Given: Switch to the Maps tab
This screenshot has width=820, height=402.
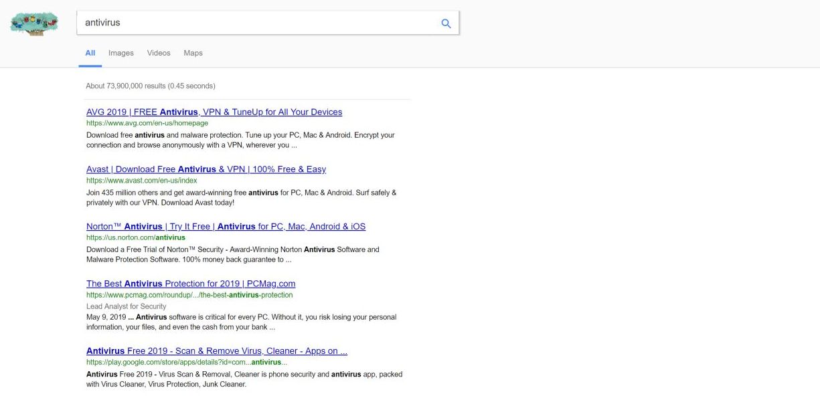Looking at the screenshot, I should click(x=193, y=53).
